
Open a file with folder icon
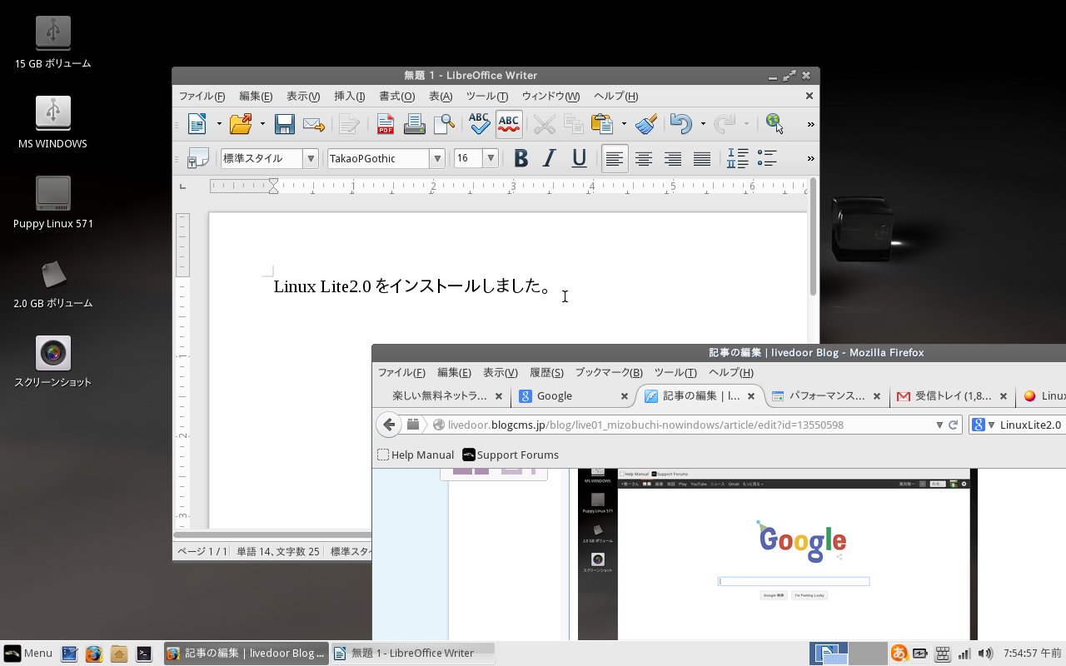[241, 124]
